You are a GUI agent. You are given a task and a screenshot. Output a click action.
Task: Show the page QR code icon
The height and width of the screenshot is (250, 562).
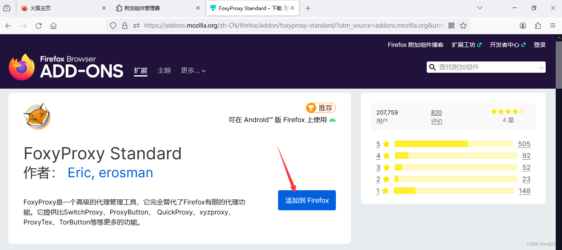(x=451, y=26)
